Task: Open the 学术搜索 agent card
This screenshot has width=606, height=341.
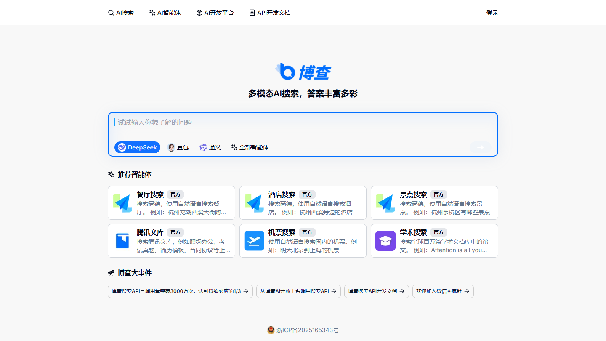Action: pos(434,241)
